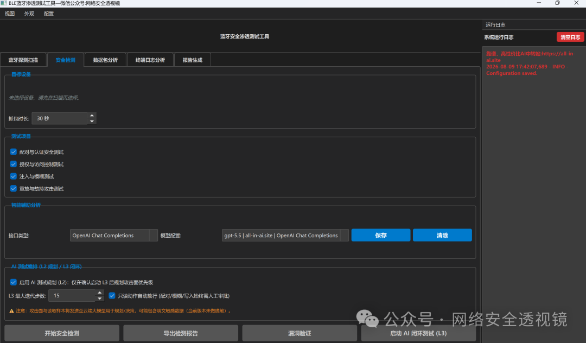Open the 终端日志分析 tab

tap(150, 60)
